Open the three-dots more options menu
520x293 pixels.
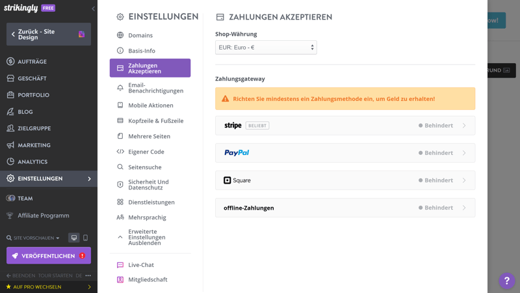pyautogui.click(x=88, y=275)
